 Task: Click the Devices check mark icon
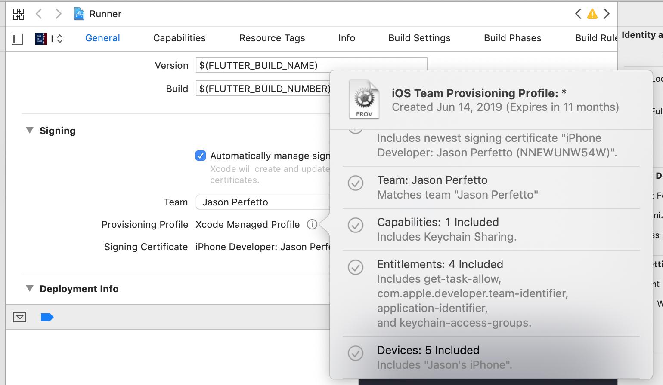tap(356, 353)
